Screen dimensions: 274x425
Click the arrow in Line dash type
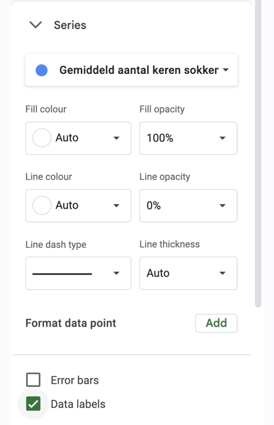coord(116,273)
